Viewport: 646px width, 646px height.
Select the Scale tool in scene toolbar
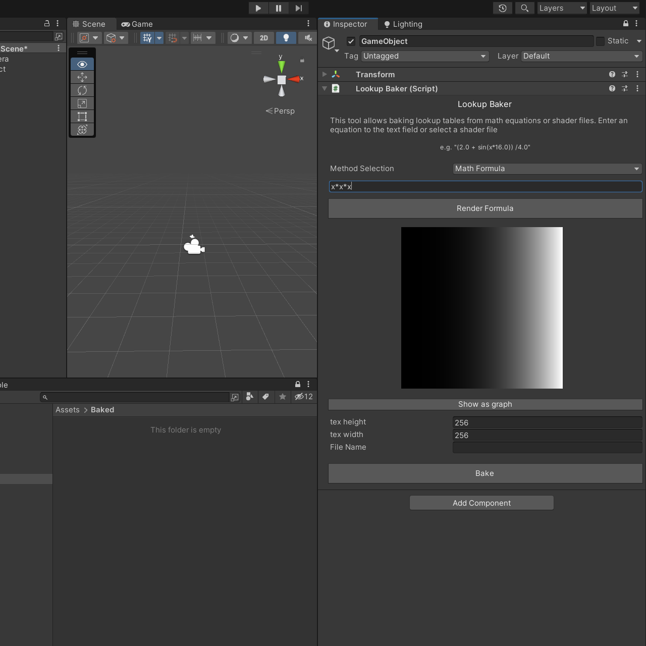82,103
